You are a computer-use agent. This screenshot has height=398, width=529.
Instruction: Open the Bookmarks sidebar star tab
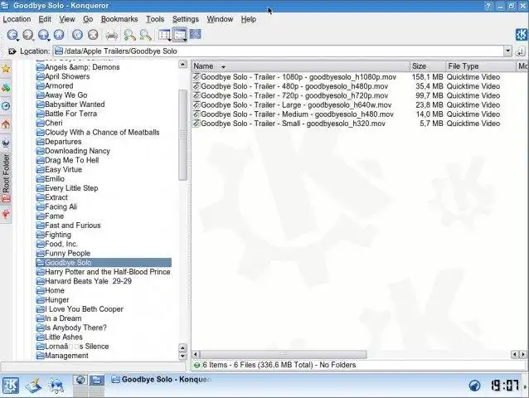coord(6,69)
